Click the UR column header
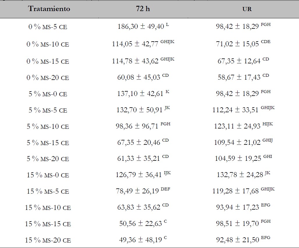This screenshot has height=248, width=299. click(247, 9)
